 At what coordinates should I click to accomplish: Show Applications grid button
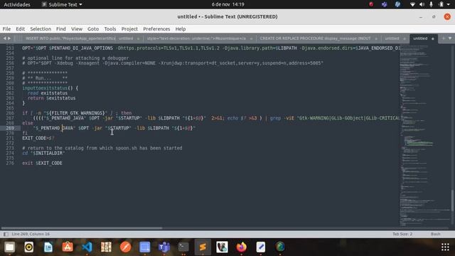445,247
